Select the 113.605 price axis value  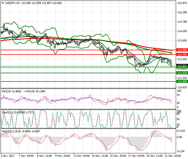[x=182, y=41]
